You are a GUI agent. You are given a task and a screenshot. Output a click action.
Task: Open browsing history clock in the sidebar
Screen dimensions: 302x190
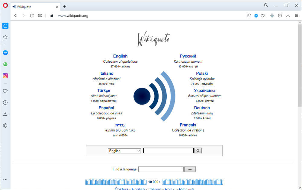click(x=5, y=103)
